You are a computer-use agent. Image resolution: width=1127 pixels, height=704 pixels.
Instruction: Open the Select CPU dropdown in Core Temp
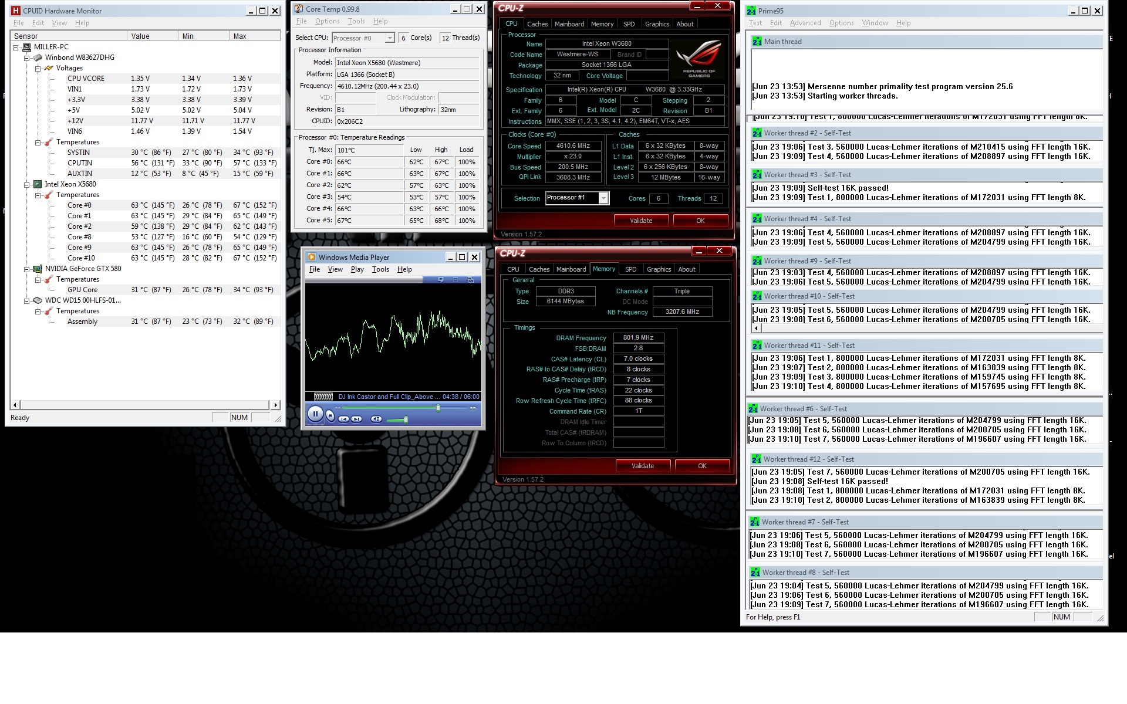point(389,38)
